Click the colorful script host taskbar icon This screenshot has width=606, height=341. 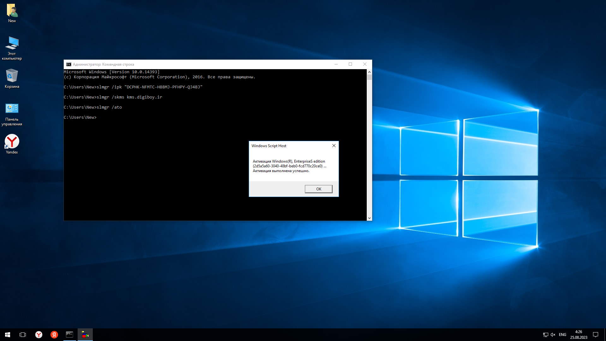(x=85, y=335)
